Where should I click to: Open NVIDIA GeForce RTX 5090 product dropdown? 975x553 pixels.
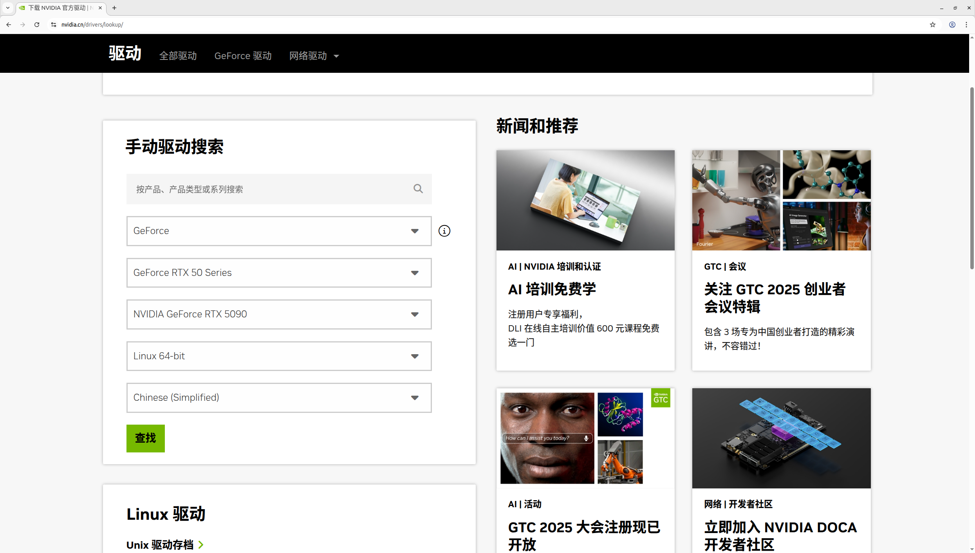click(278, 314)
